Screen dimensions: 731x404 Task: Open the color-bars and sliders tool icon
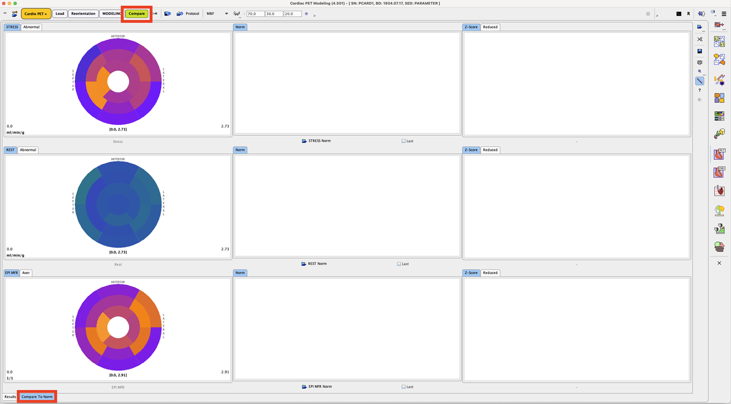[719, 116]
